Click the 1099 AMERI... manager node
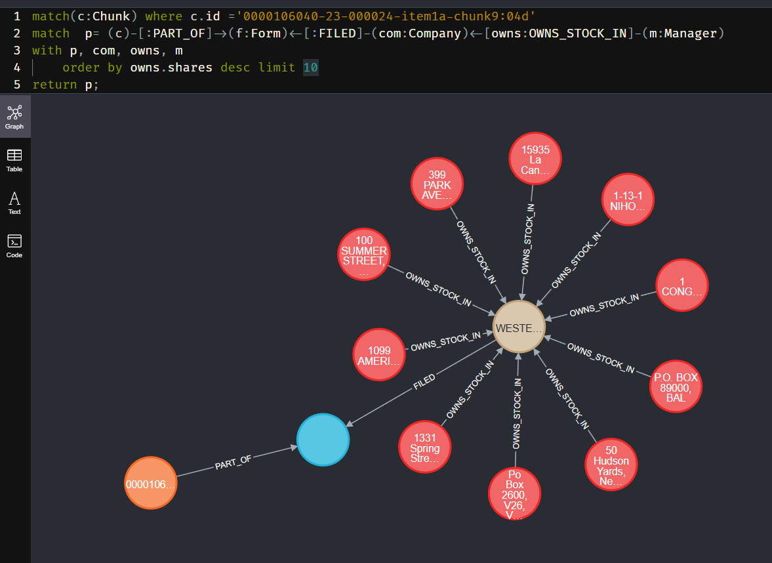 click(x=379, y=355)
